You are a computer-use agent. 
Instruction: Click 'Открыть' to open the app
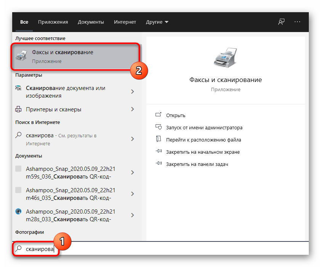point(175,115)
